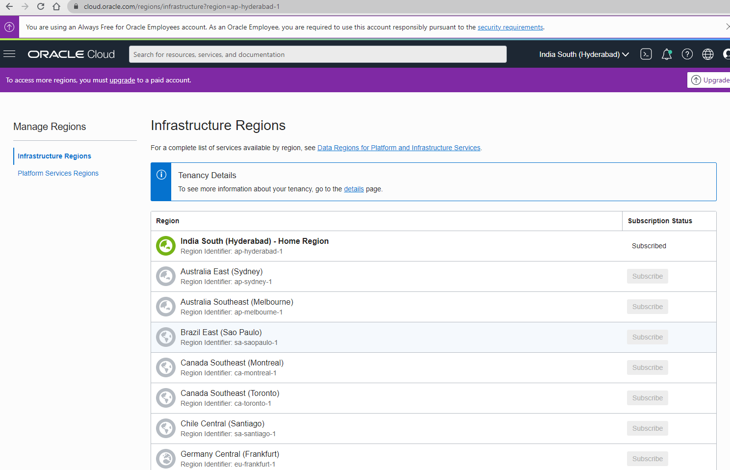Image resolution: width=730 pixels, height=470 pixels.
Task: Subscribe to Brazil East (Sao Paulo) region
Action: pyautogui.click(x=648, y=337)
